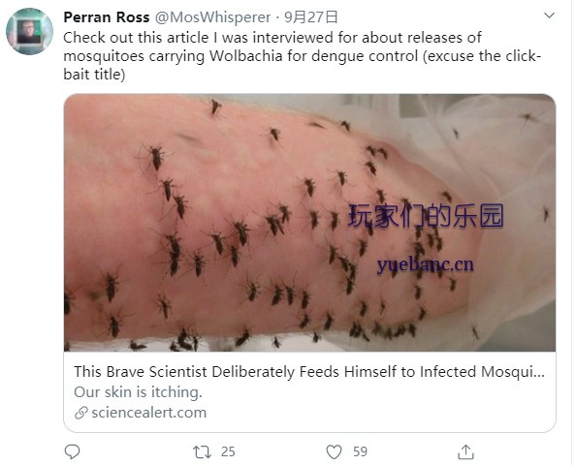Open the share upload icon

pyautogui.click(x=465, y=451)
